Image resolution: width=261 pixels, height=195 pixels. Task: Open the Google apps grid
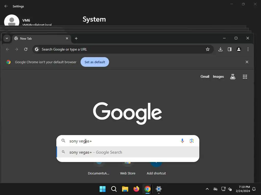[x=245, y=77]
